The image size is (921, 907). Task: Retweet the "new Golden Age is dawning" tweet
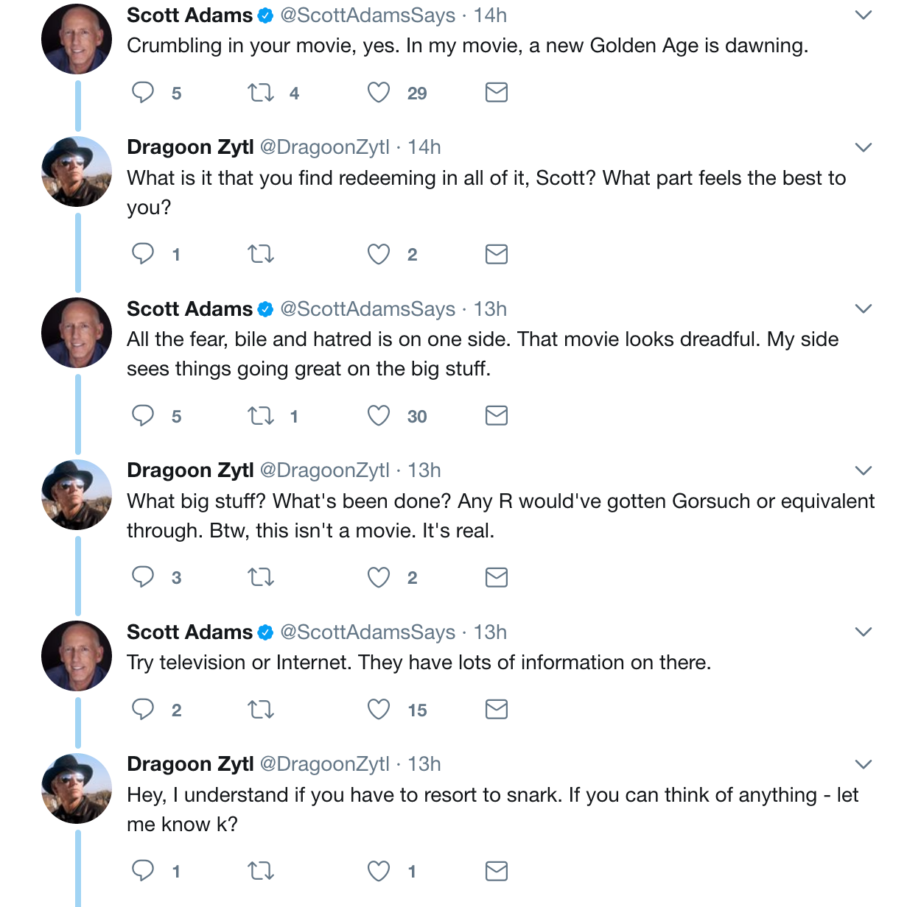(261, 93)
